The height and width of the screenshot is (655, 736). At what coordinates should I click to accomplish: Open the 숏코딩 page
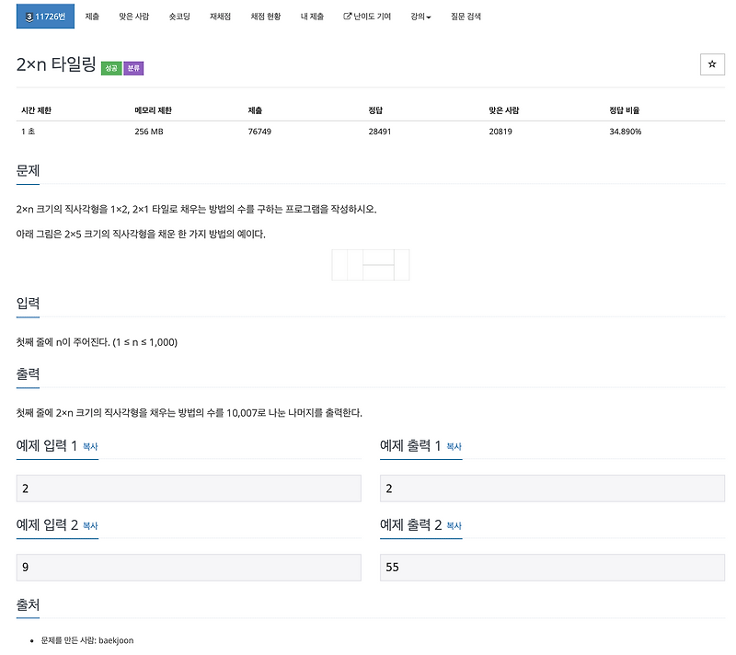click(x=178, y=16)
